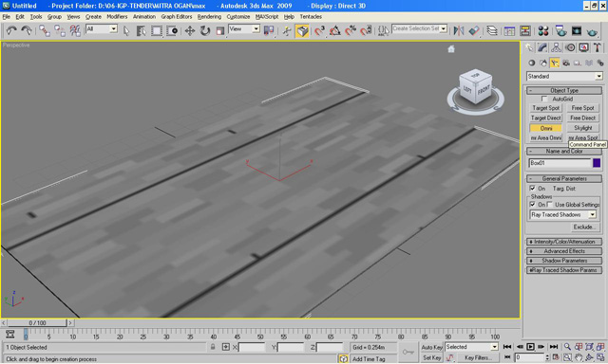
Task: Toggle the 3D Snaps icon
Action: click(x=320, y=31)
